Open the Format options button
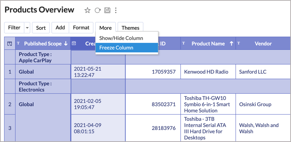This screenshot has height=142, width=291. pos(81,28)
